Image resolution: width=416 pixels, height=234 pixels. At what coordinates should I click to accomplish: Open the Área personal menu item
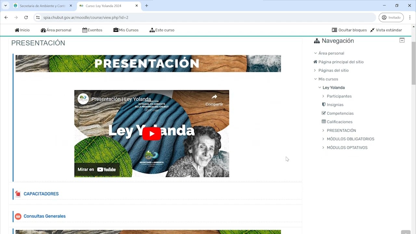[56, 30]
